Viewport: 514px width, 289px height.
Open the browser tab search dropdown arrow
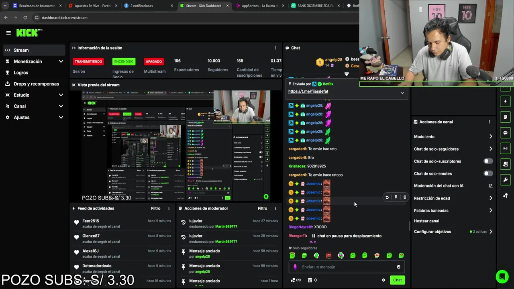5,6
